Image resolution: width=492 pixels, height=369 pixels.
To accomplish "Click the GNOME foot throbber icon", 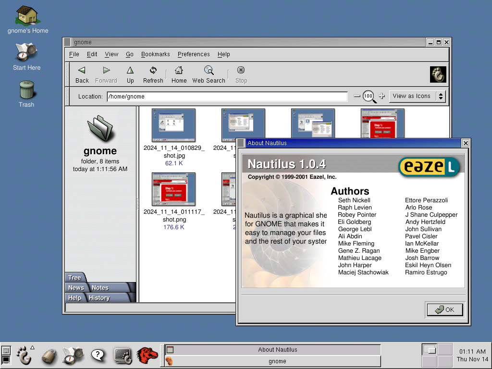I will point(438,74).
